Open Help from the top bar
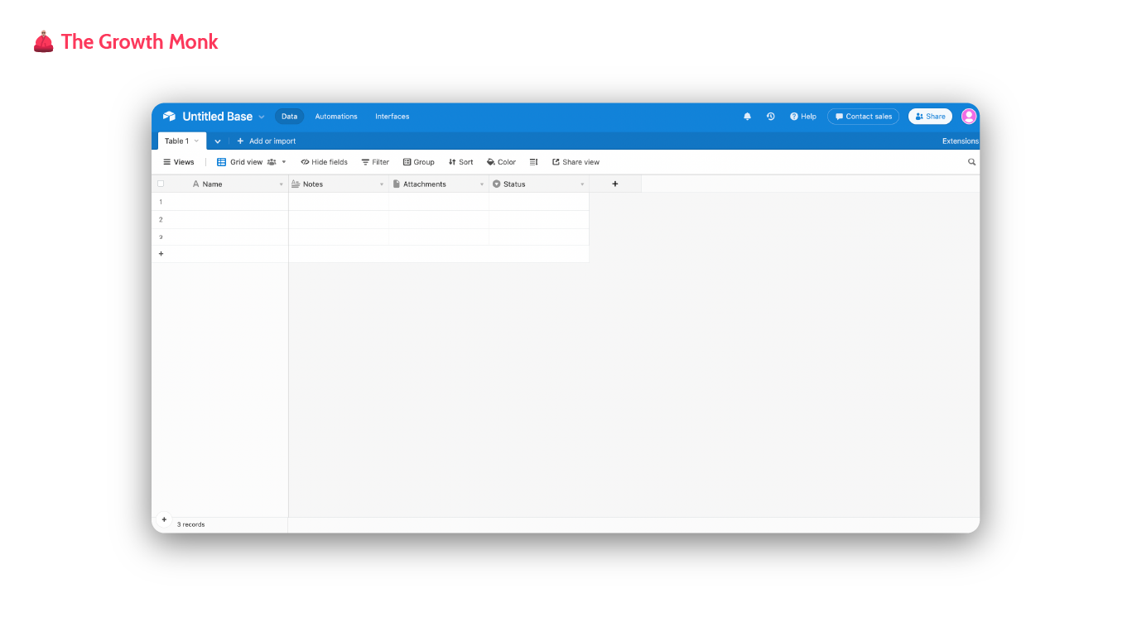 pyautogui.click(x=803, y=117)
